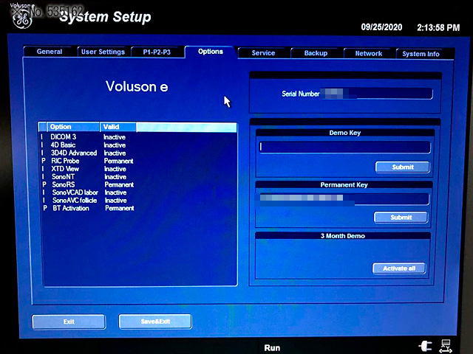The width and height of the screenshot is (473, 354).
Task: Click the Valid column header
Action: (118, 127)
